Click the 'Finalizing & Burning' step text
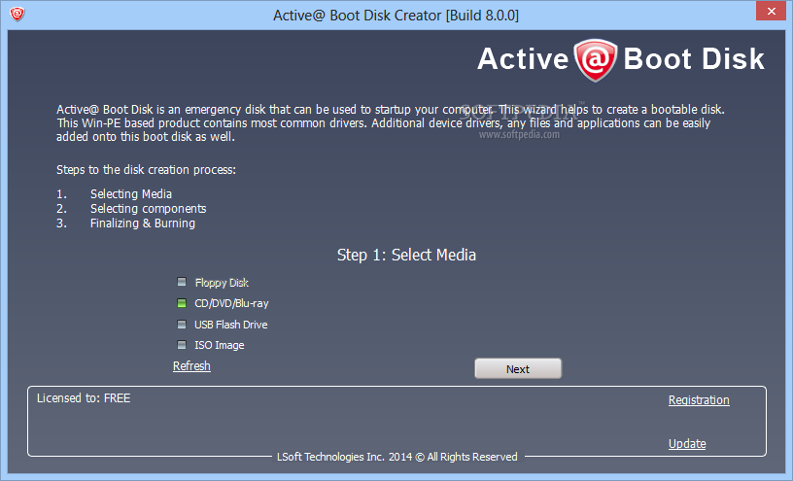 click(x=143, y=223)
